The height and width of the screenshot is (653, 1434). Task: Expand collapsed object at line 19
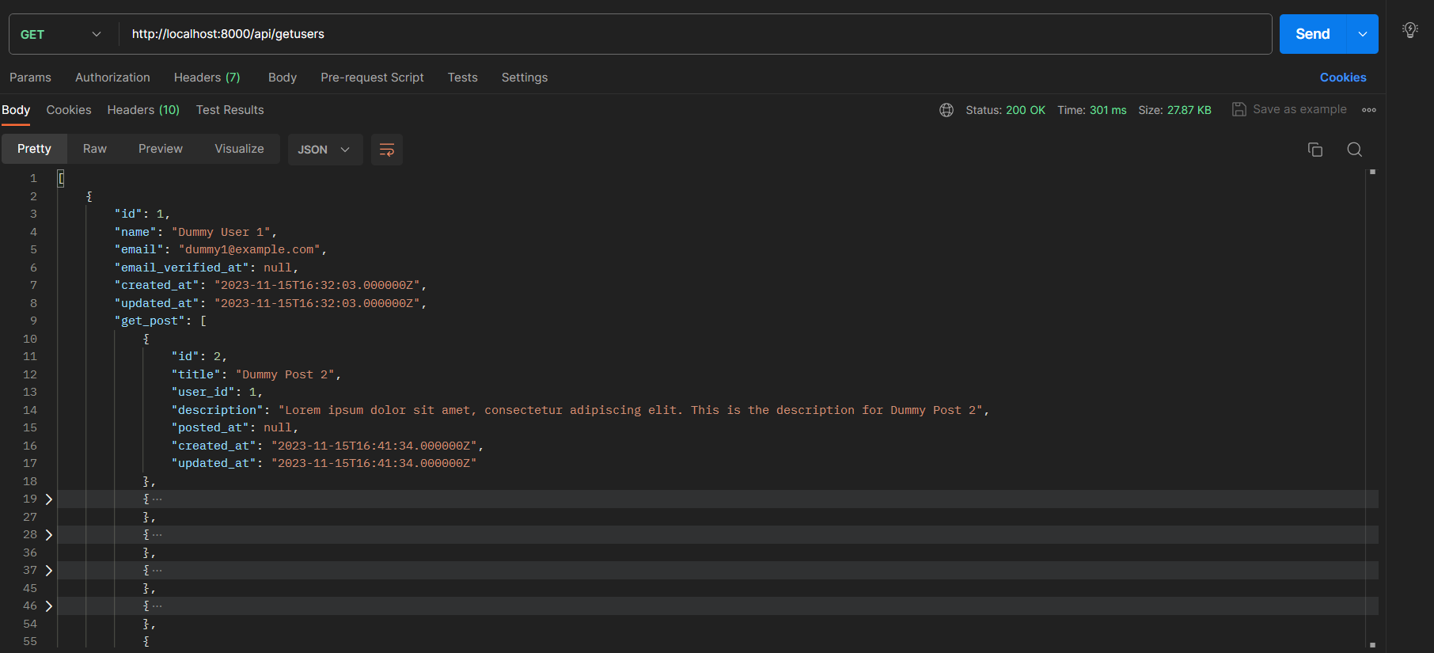click(x=49, y=499)
